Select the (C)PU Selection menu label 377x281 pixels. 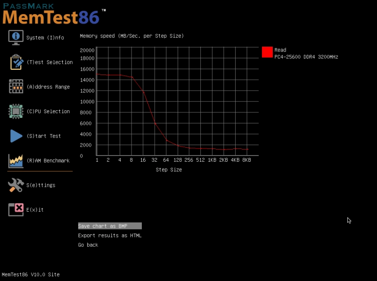click(48, 111)
